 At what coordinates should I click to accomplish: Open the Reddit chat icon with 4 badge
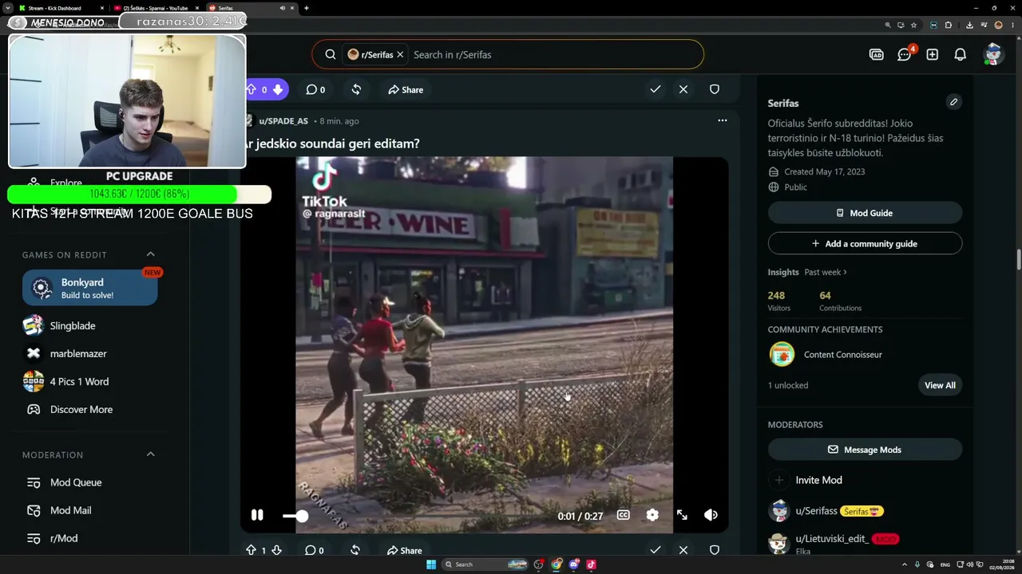pyautogui.click(x=905, y=54)
